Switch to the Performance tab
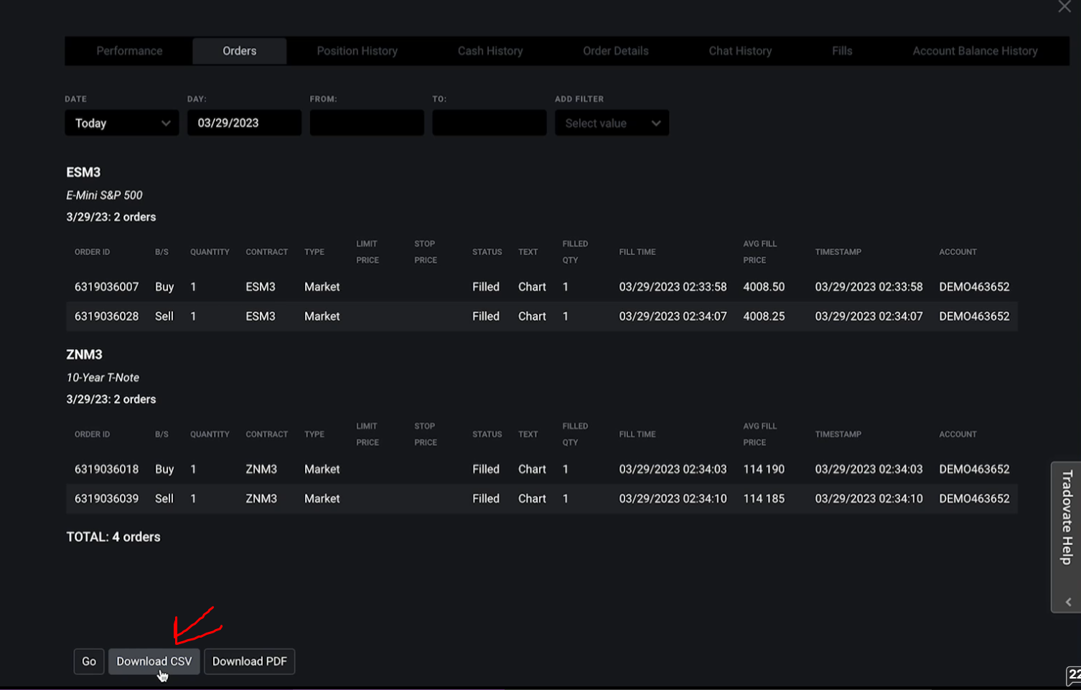This screenshot has height=690, width=1081. 129,51
